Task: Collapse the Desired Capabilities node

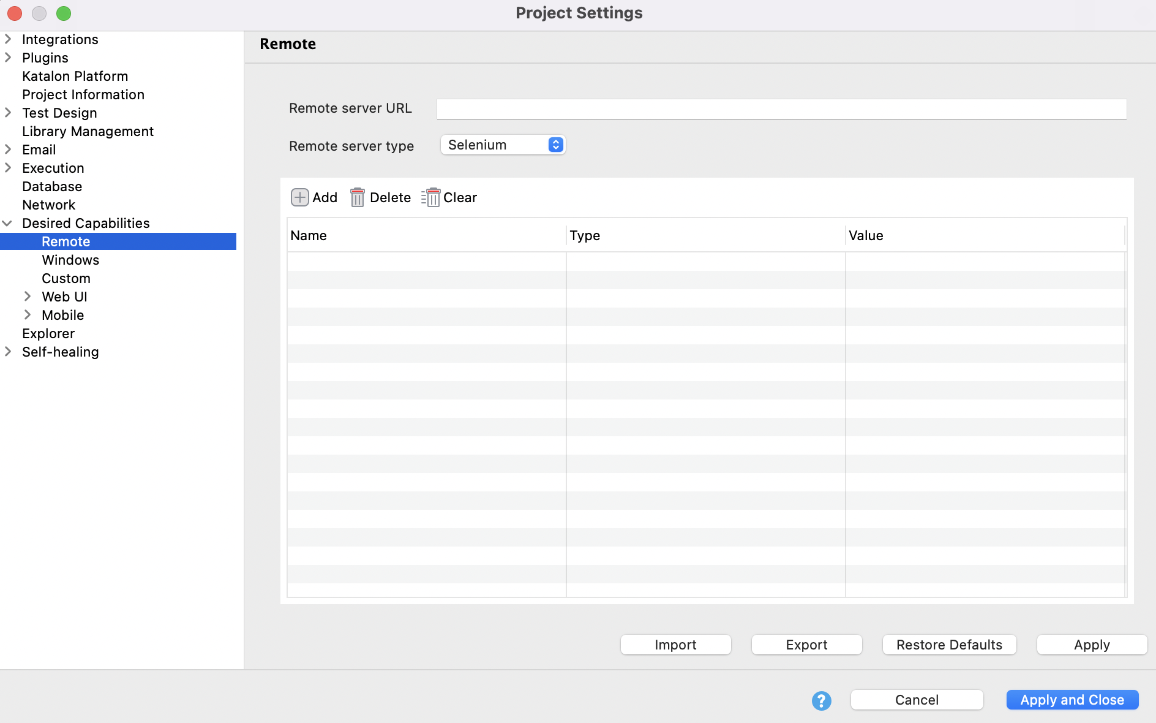Action: click(9, 223)
